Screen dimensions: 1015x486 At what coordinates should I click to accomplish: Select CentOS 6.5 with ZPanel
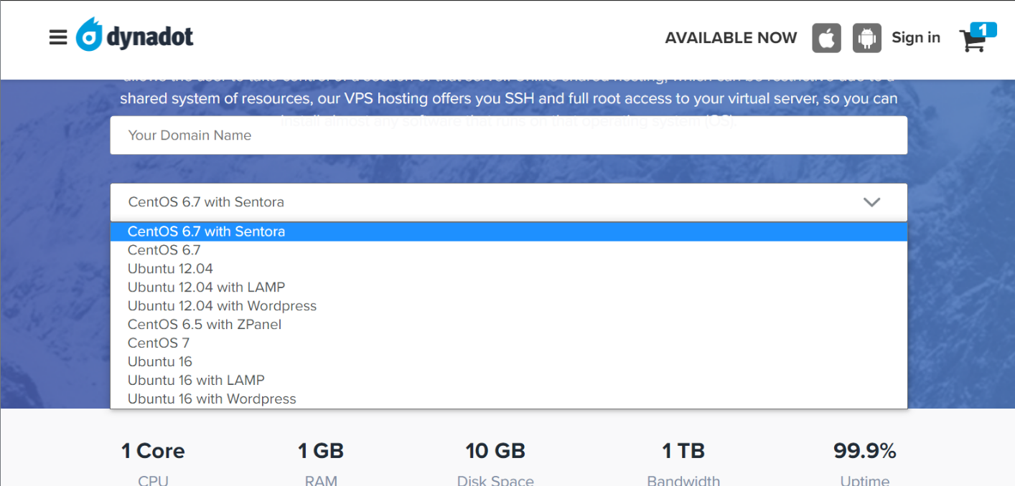point(204,325)
